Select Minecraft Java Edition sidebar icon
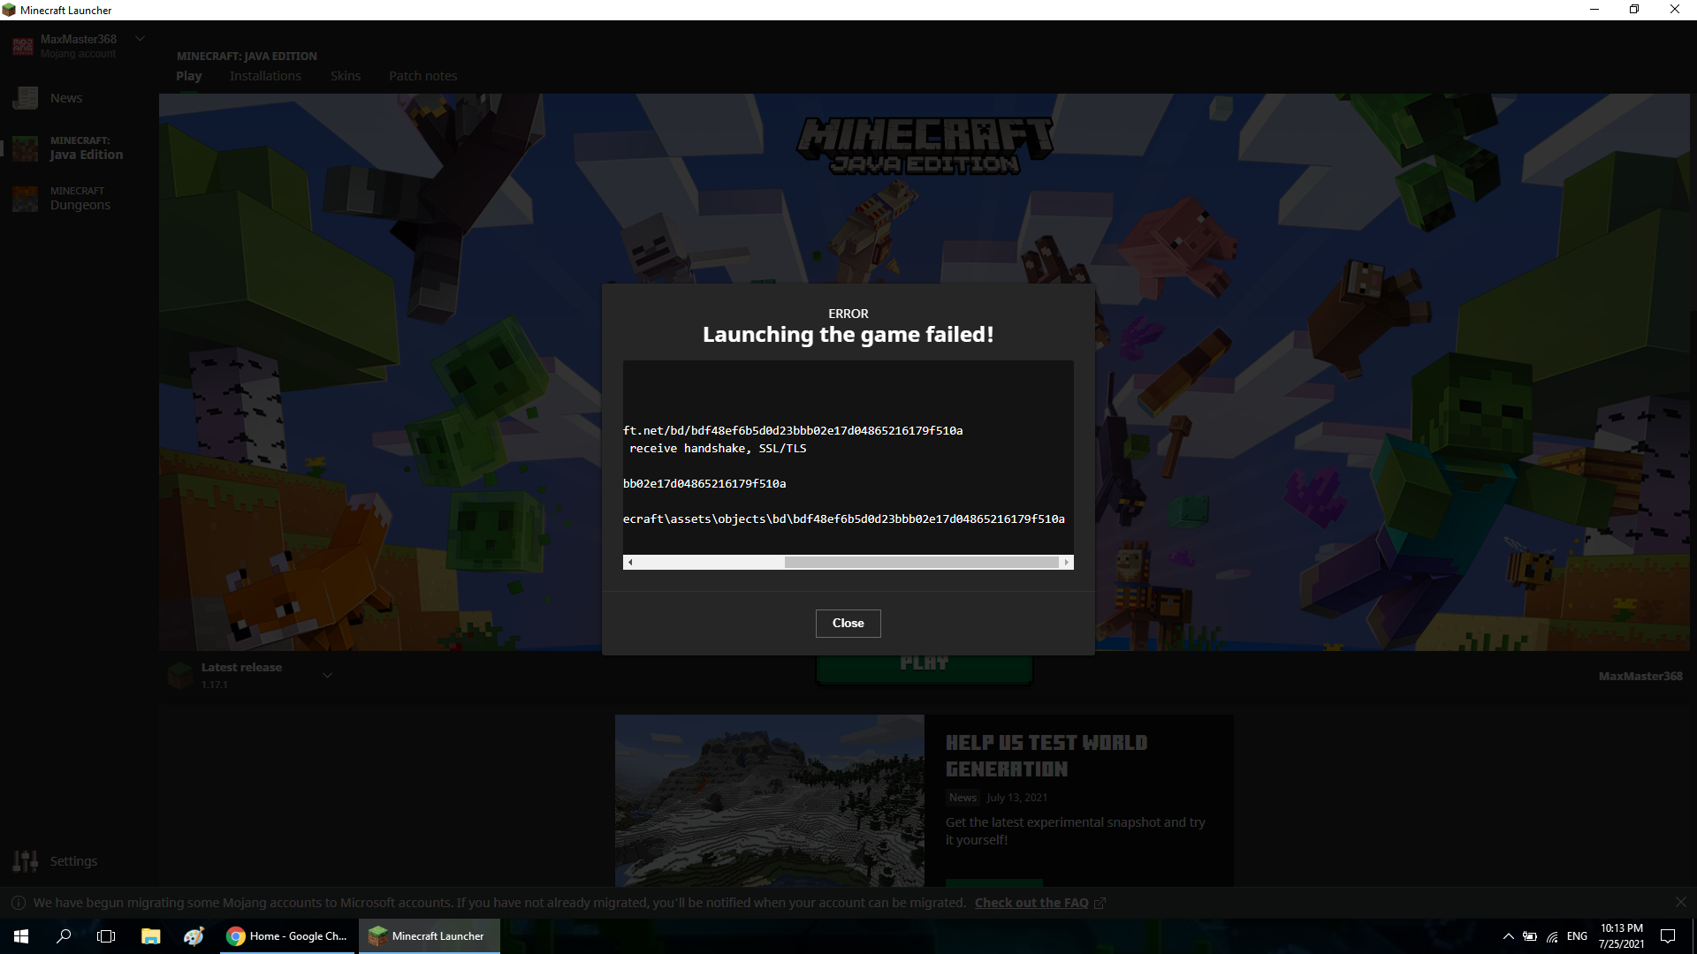Viewport: 1697px width, 954px height. click(x=26, y=148)
